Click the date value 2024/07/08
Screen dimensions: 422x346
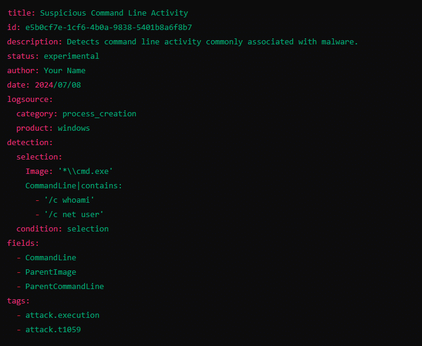58,85
